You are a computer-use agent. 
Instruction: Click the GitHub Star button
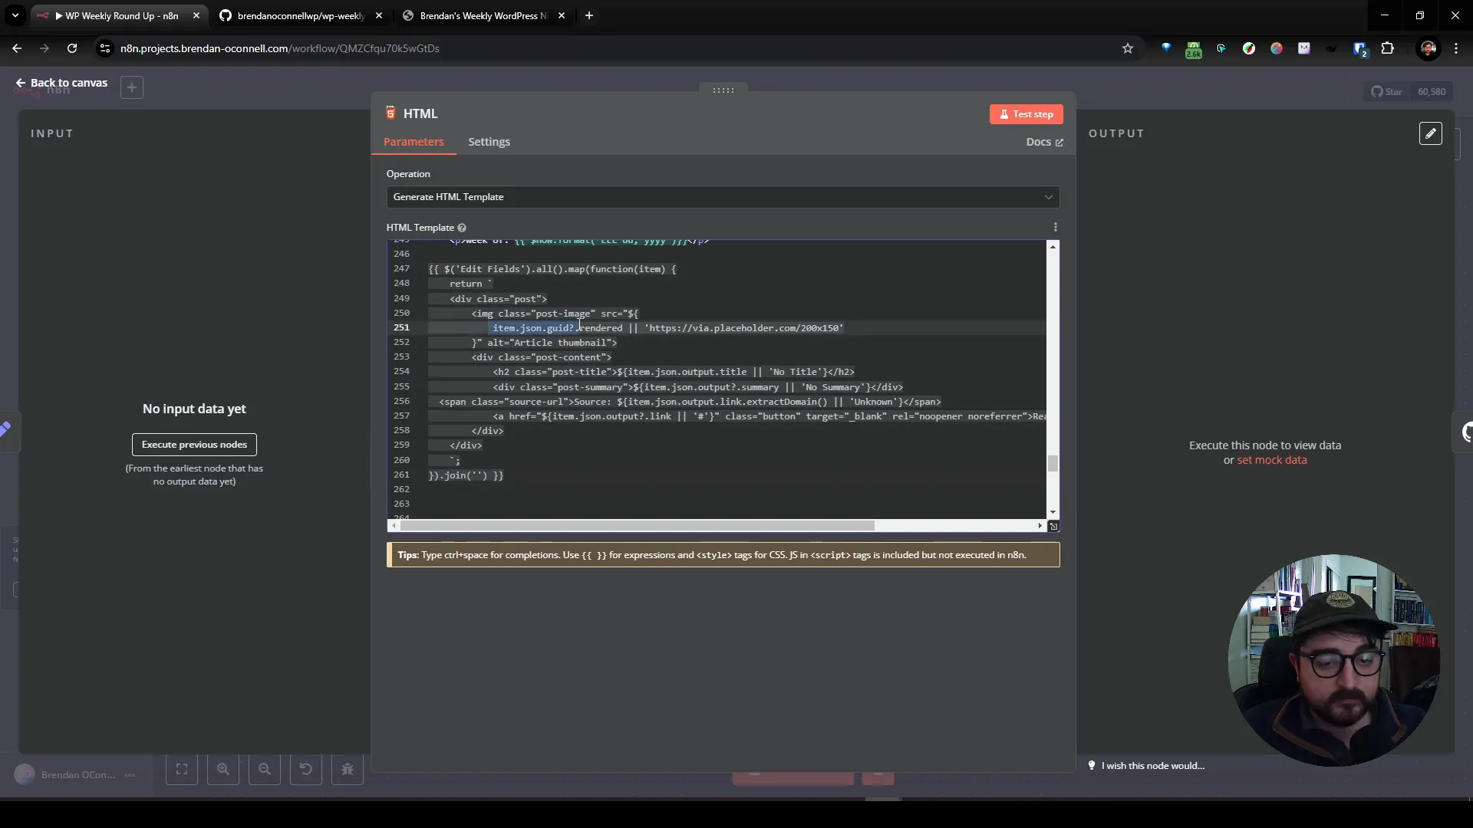click(x=1387, y=92)
